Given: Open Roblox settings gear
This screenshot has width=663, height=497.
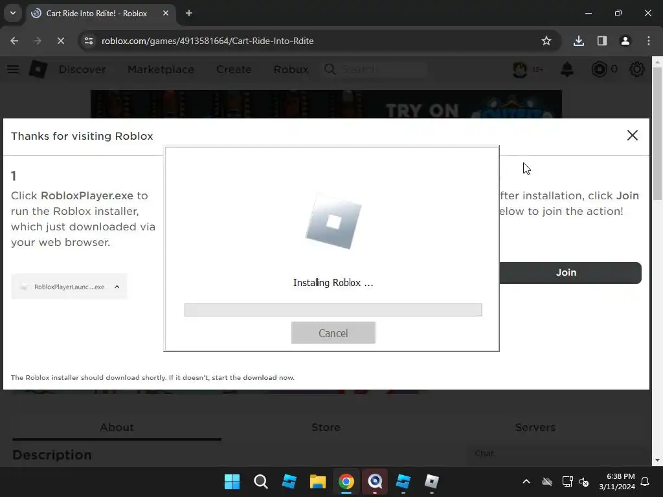Looking at the screenshot, I should [x=636, y=69].
